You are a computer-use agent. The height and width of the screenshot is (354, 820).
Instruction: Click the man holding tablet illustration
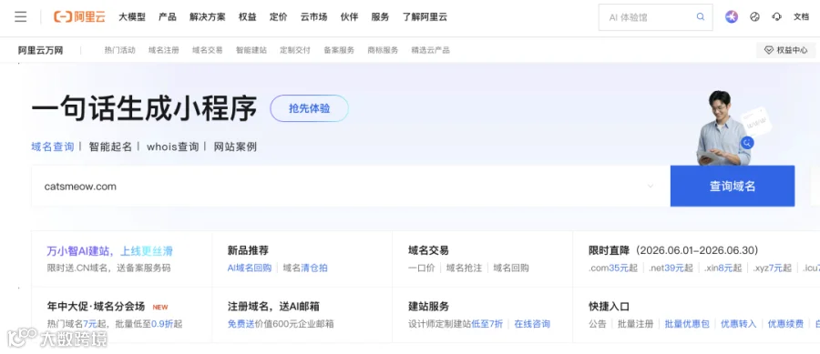724,128
